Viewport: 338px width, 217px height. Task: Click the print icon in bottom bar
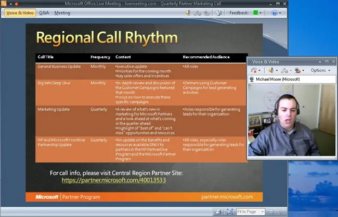tap(218, 212)
